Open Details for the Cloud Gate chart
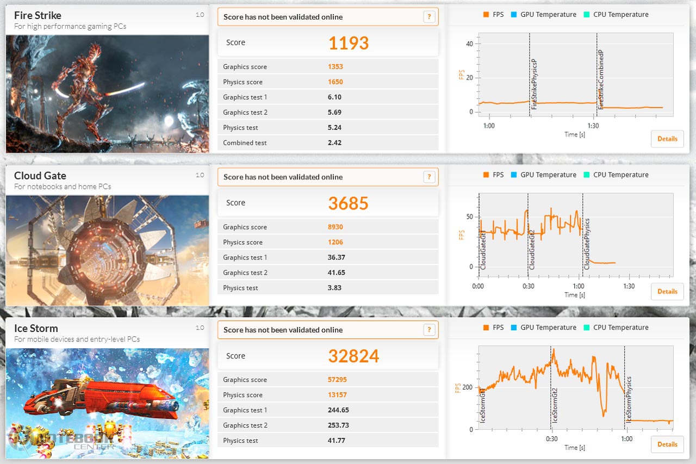The width and height of the screenshot is (696, 464). coord(667,292)
